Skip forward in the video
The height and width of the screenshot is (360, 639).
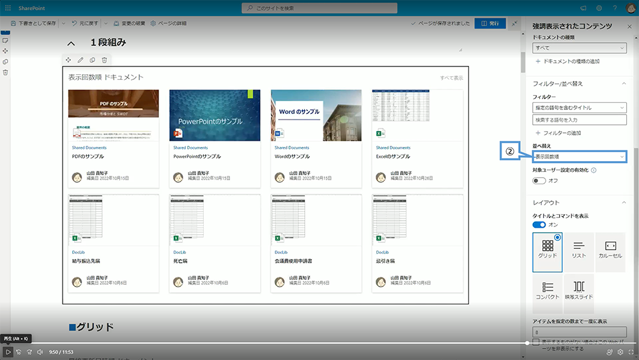click(29, 352)
